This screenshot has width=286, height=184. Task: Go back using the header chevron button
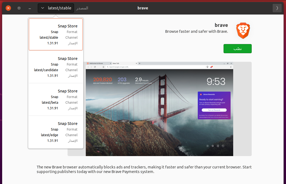(277, 8)
